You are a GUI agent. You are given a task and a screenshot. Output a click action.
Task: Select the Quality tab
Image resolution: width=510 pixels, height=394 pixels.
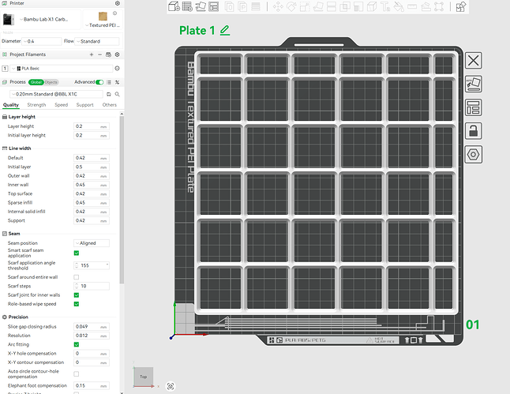coord(11,105)
